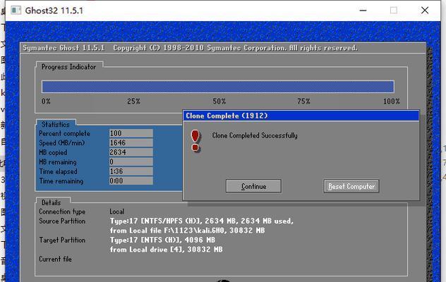Click the Ghost32 app icon in title bar

coord(16,11)
